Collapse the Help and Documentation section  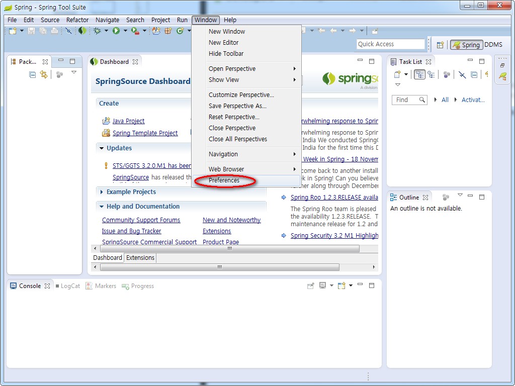pos(102,207)
